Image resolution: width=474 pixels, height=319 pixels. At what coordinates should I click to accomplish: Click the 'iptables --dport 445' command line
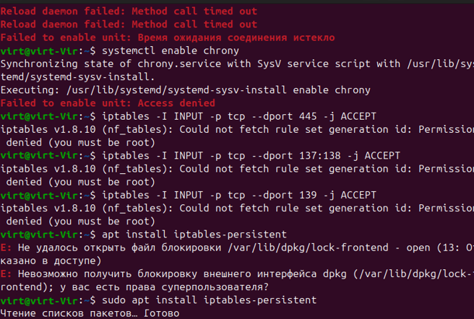(x=239, y=116)
